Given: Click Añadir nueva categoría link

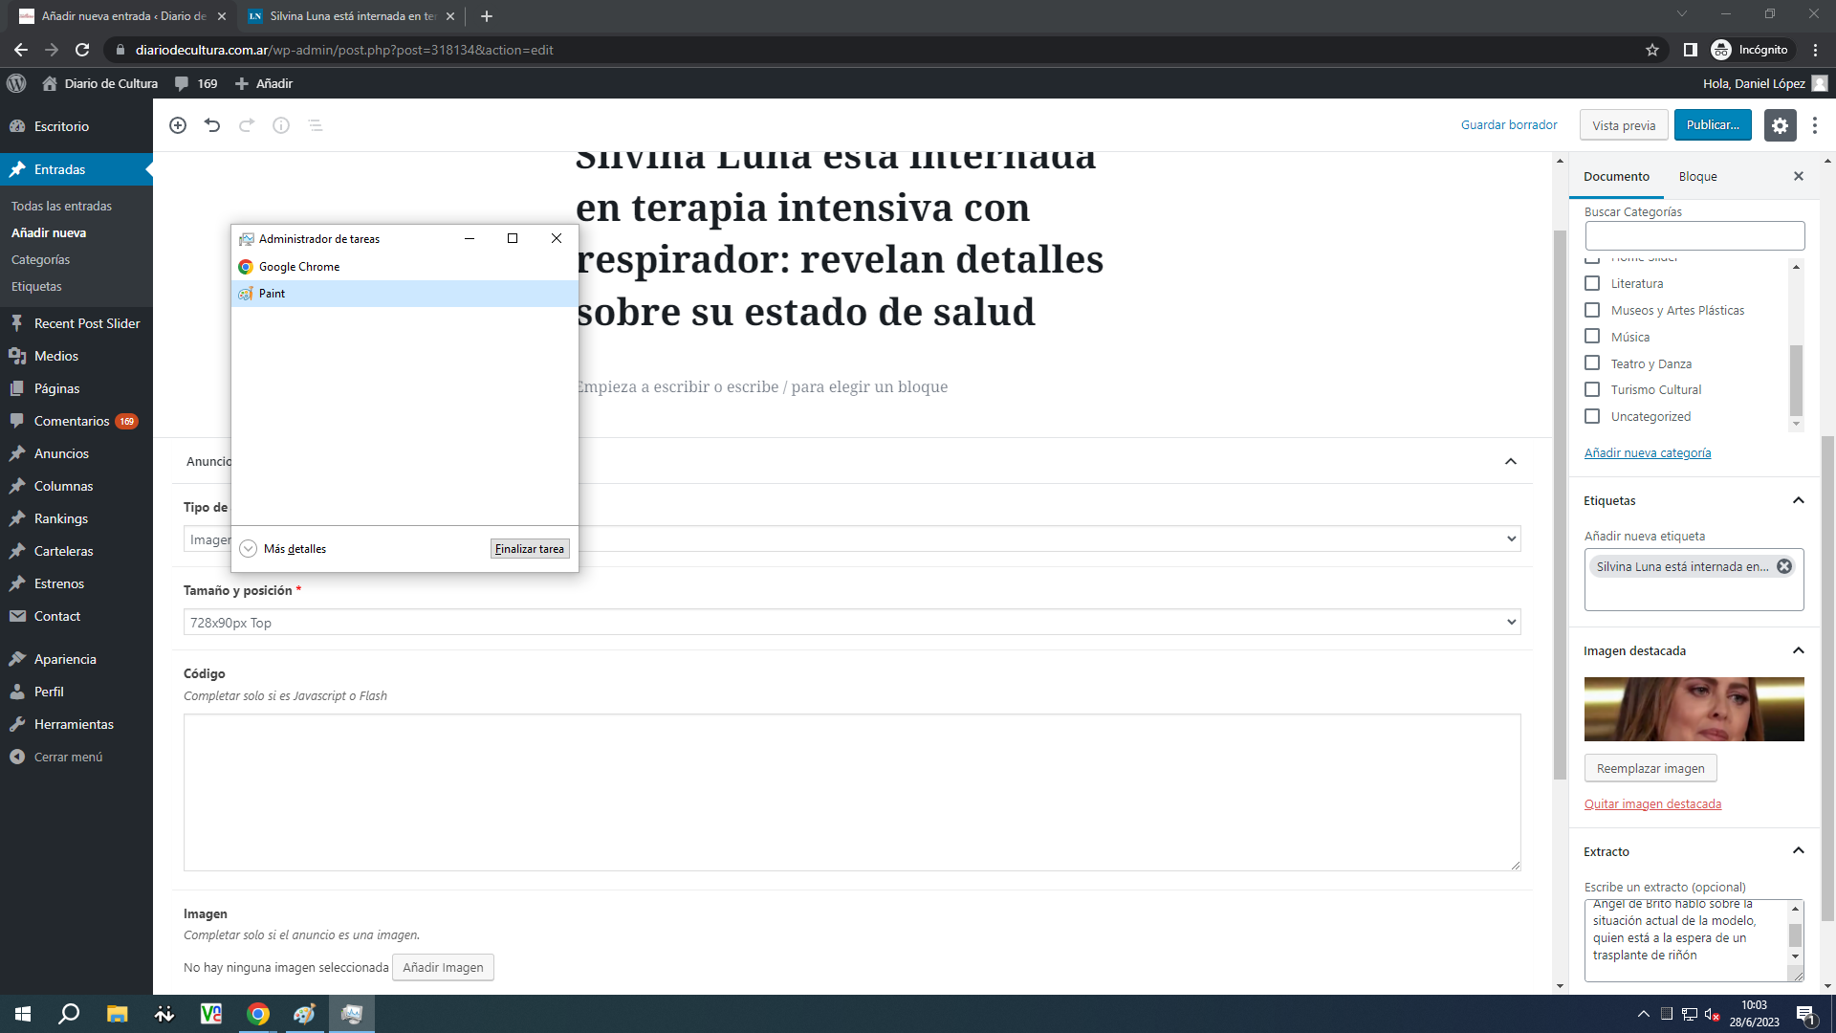Looking at the screenshot, I should click(x=1648, y=452).
